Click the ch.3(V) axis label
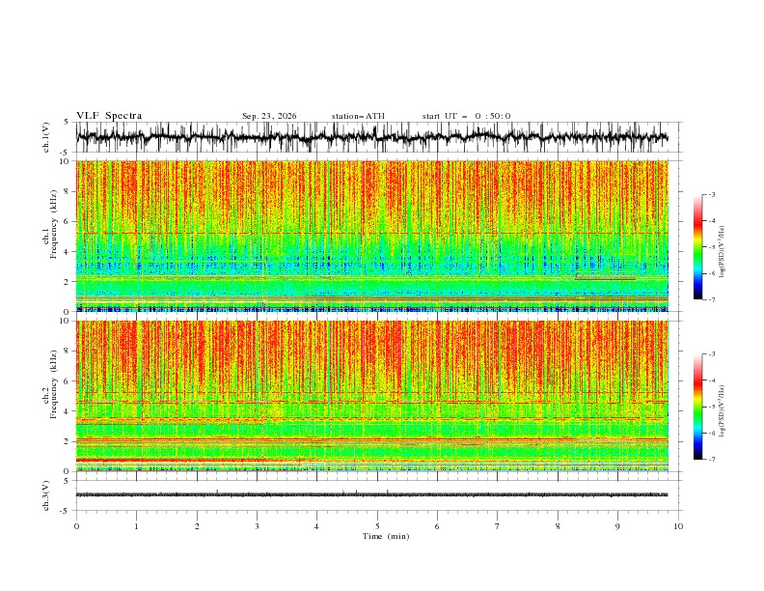 point(46,495)
